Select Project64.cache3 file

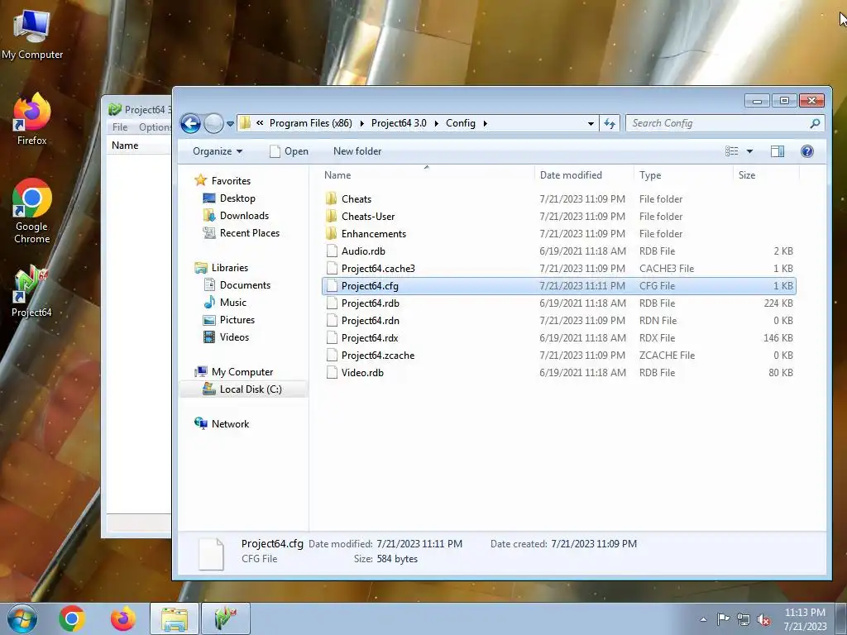click(x=559, y=269)
